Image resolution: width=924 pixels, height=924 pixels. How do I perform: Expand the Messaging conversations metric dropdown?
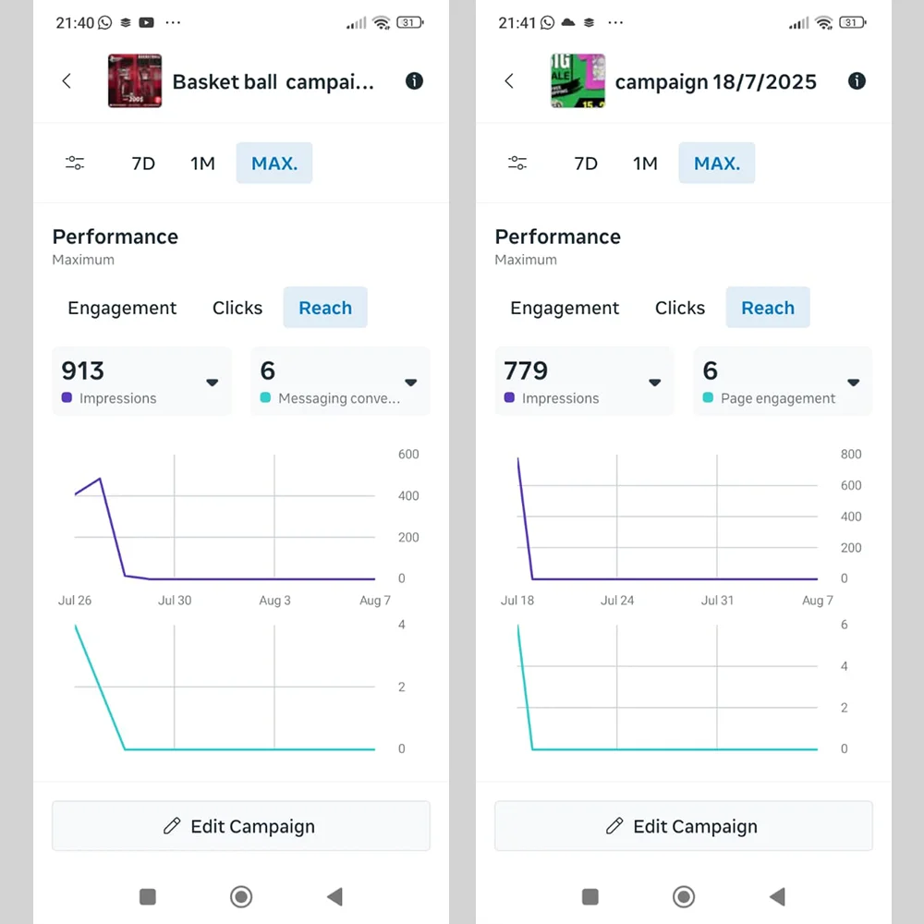pyautogui.click(x=411, y=383)
